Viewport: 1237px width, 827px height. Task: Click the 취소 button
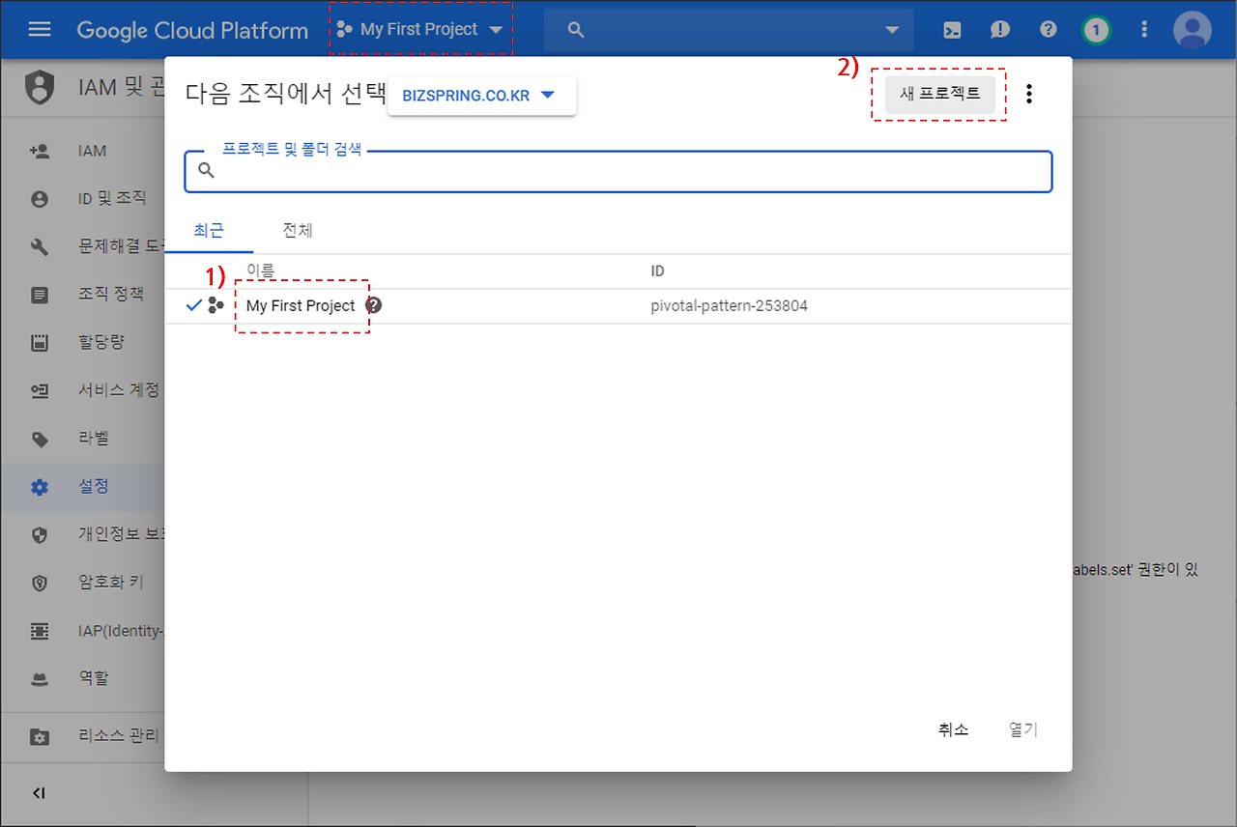pos(953,729)
